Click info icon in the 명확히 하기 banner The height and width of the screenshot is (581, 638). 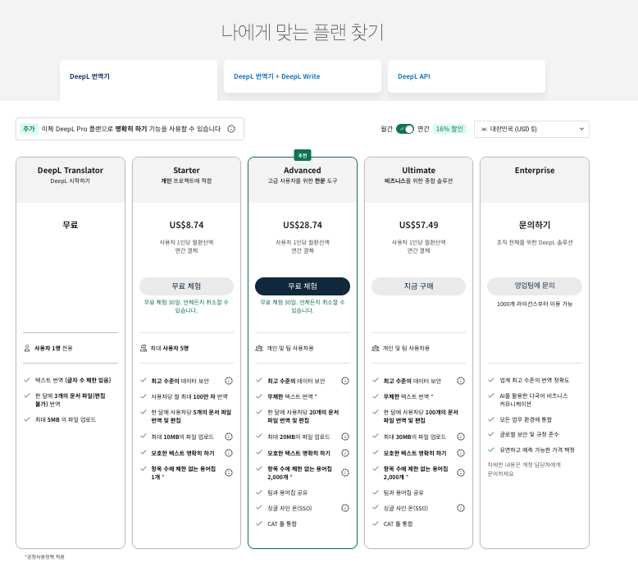(231, 129)
